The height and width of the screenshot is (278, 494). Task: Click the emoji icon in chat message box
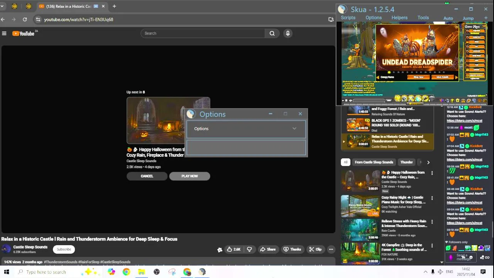coord(471,258)
